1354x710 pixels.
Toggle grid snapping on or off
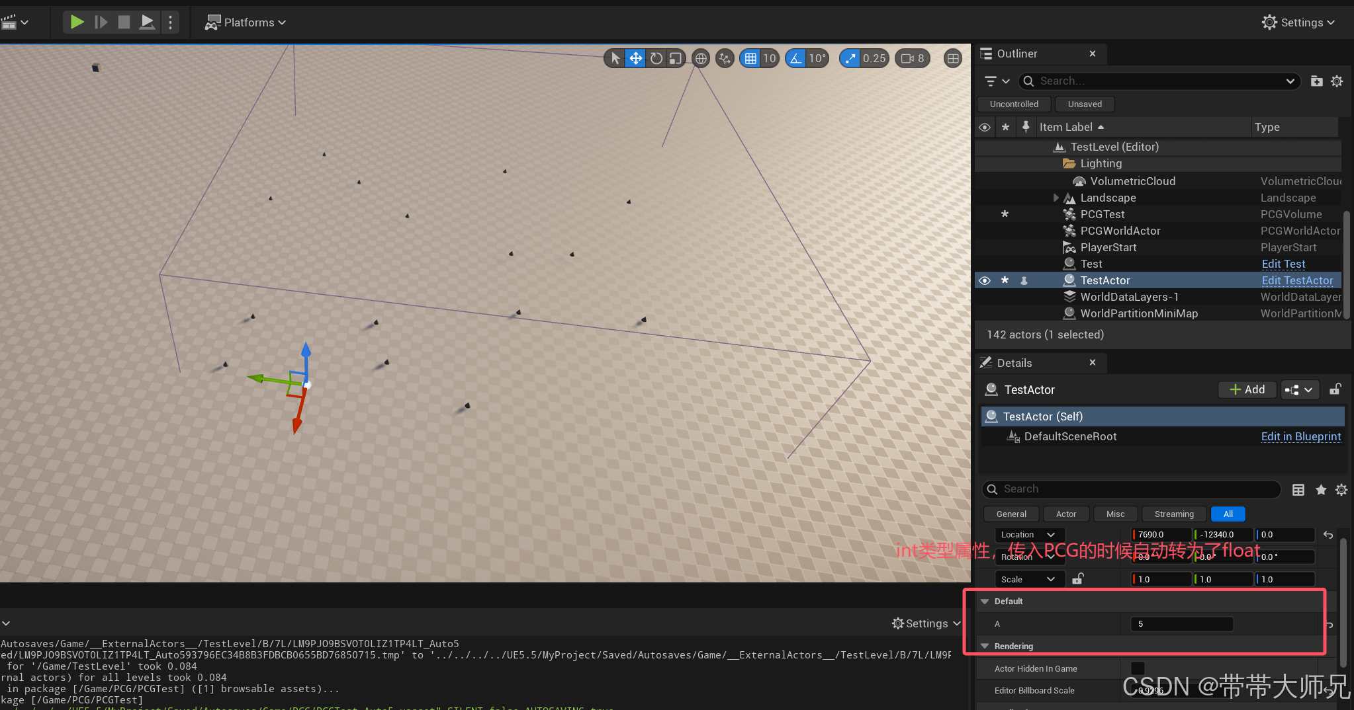(750, 58)
